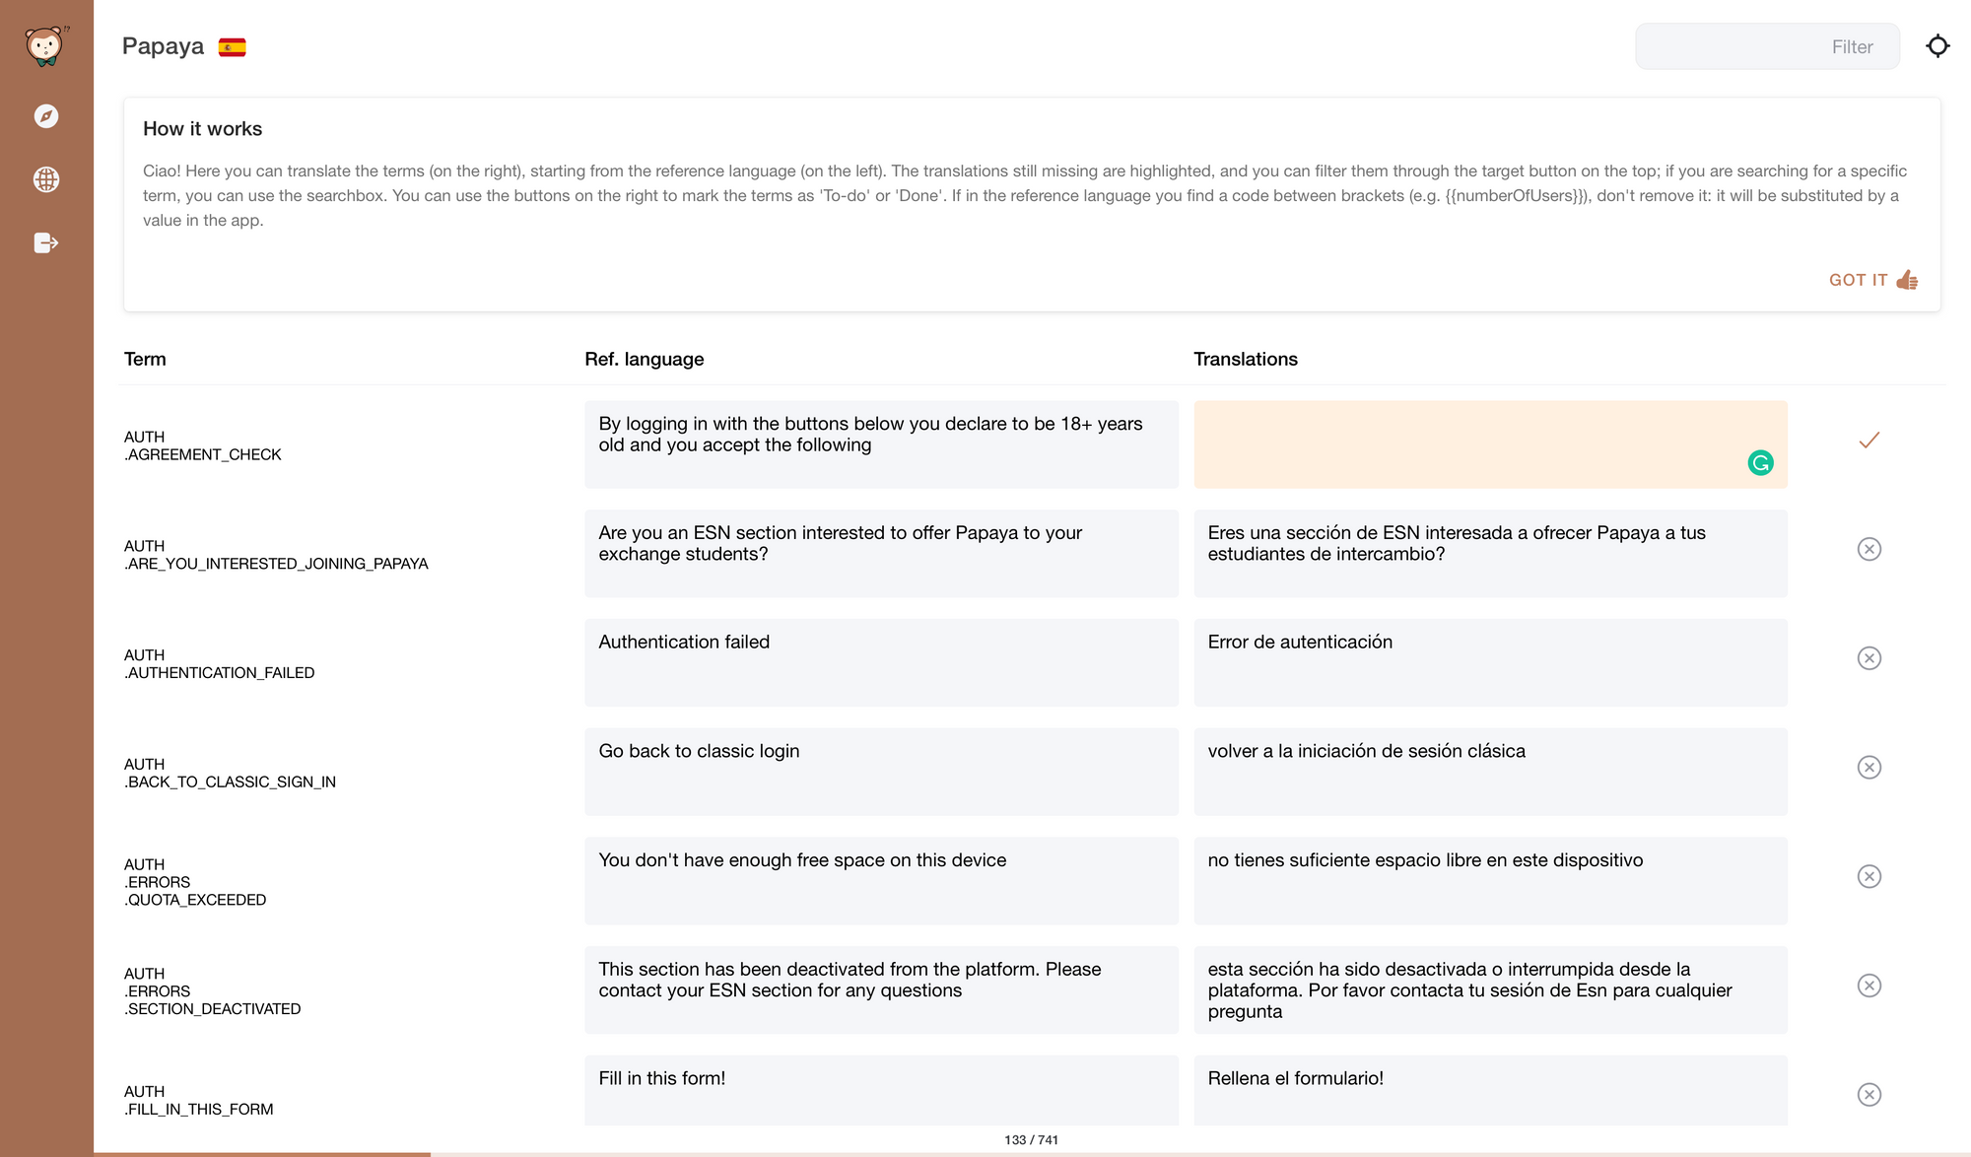Image resolution: width=1971 pixels, height=1157 pixels.
Task: Dismiss help with GOT IT button
Action: click(1858, 280)
